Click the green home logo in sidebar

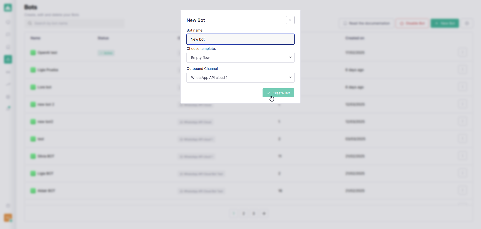pos(8,8)
